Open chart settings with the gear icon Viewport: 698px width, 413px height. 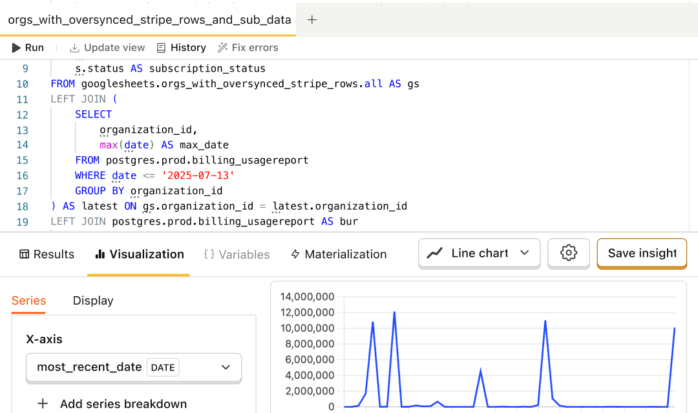568,253
